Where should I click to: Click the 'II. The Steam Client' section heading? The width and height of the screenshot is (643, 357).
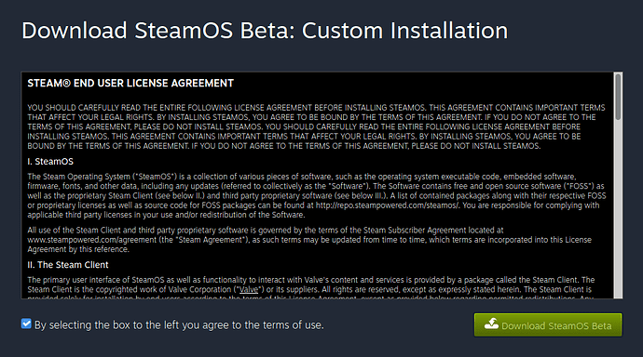[x=68, y=265]
